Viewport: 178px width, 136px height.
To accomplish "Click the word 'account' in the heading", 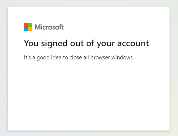I will (133, 43).
